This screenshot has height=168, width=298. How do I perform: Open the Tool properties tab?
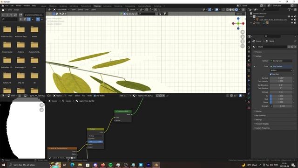click(x=249, y=42)
